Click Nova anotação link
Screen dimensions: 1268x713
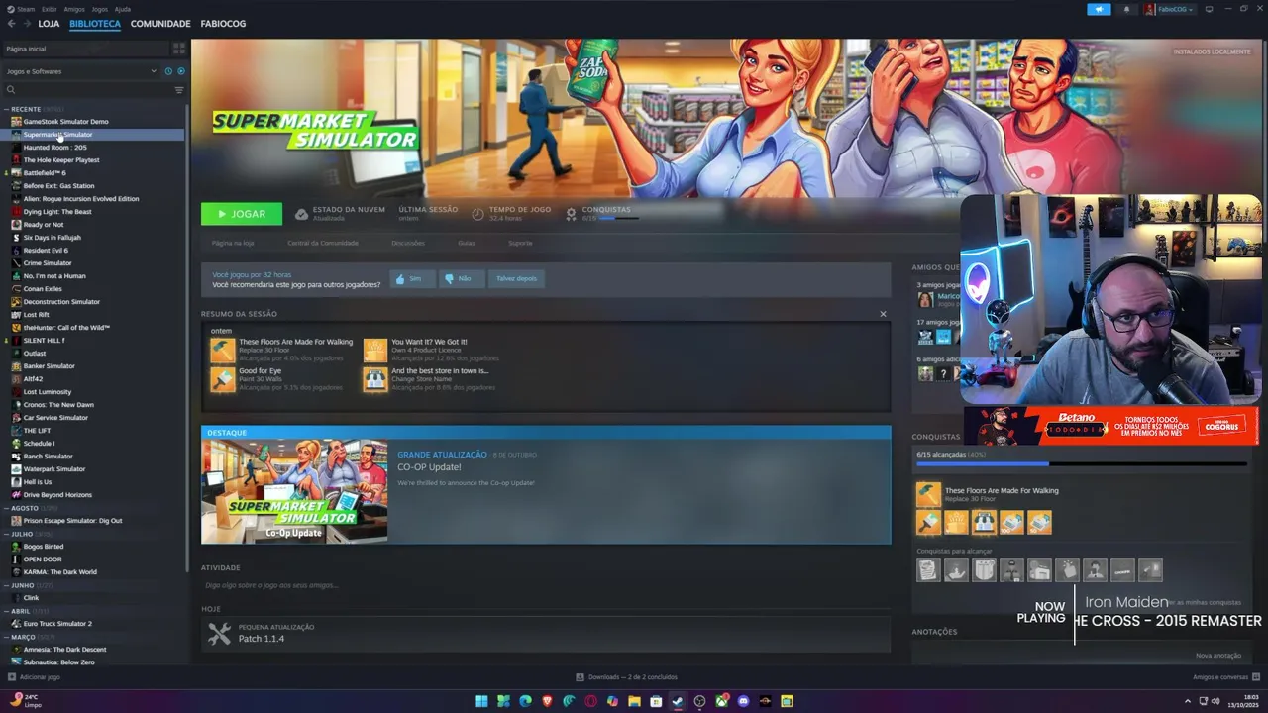pos(1218,656)
